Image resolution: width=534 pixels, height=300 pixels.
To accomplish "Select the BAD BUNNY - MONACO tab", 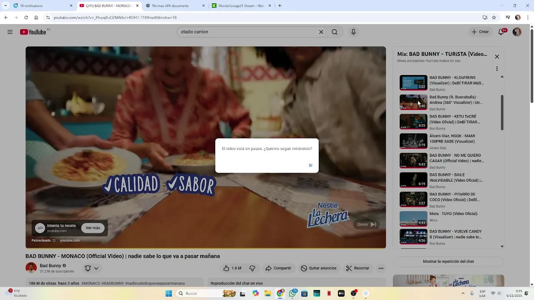I will (108, 6).
